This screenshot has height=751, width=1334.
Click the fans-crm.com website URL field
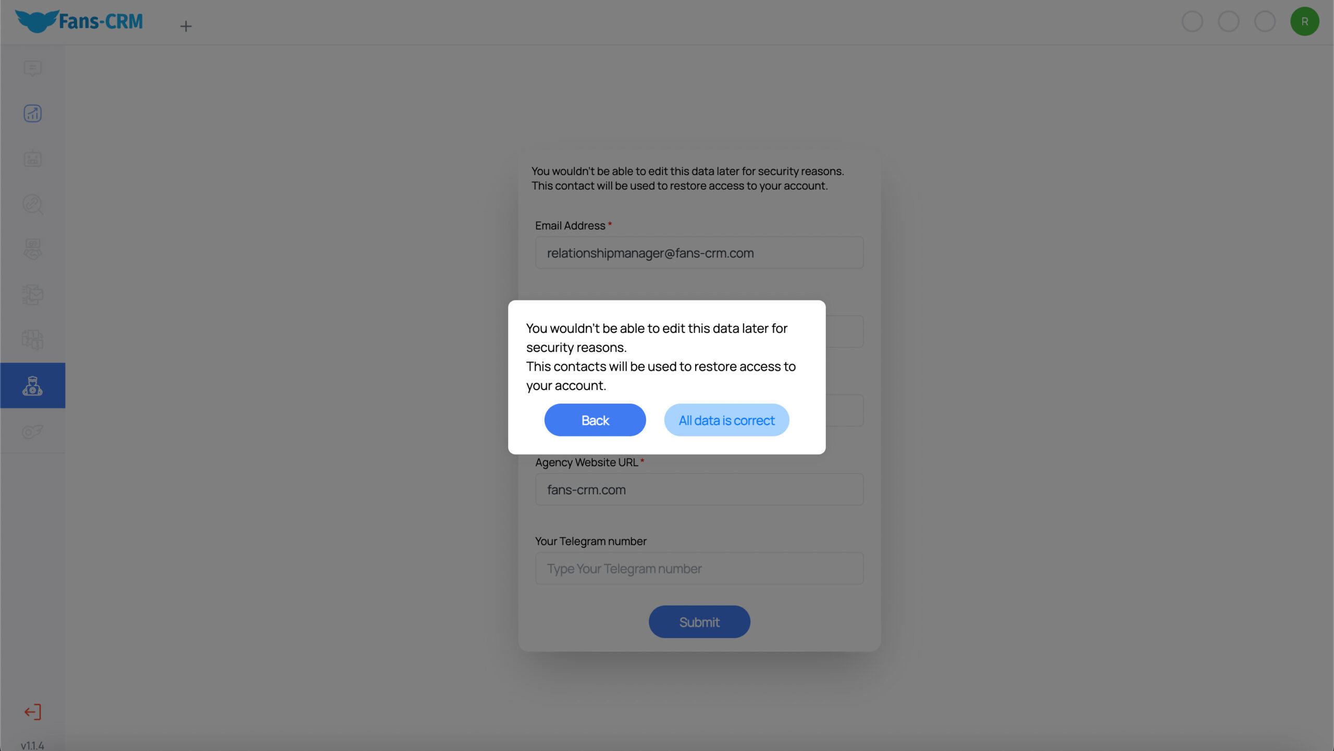(x=699, y=489)
